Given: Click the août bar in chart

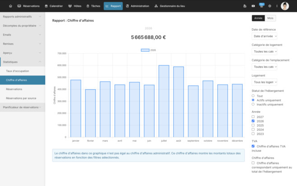Looking at the screenshot, I should (x=178, y=102).
